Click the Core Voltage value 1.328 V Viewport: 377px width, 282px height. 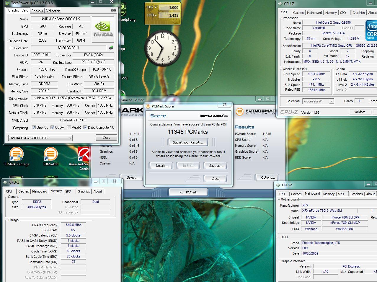point(354,39)
